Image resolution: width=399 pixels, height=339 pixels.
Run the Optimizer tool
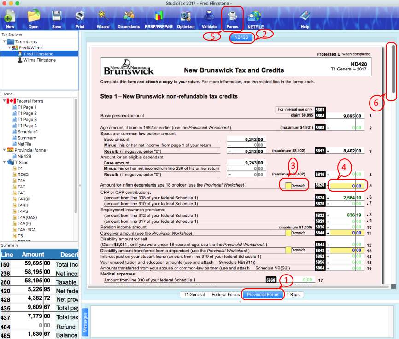[186, 18]
